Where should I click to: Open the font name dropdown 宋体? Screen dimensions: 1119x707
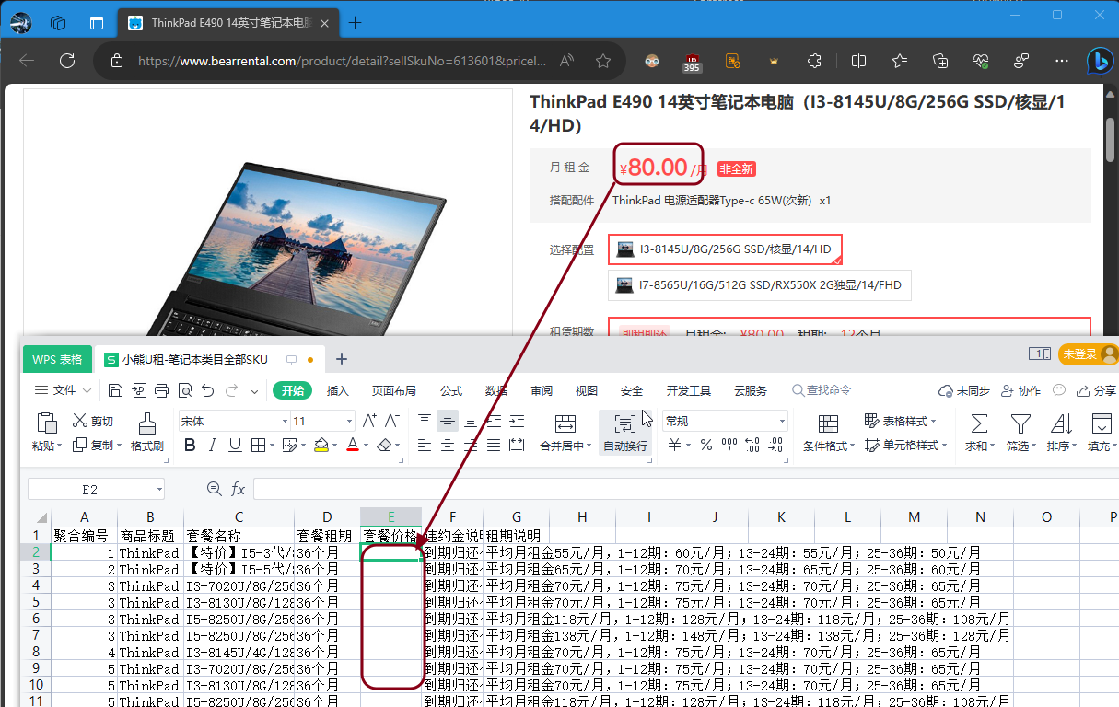(x=285, y=422)
